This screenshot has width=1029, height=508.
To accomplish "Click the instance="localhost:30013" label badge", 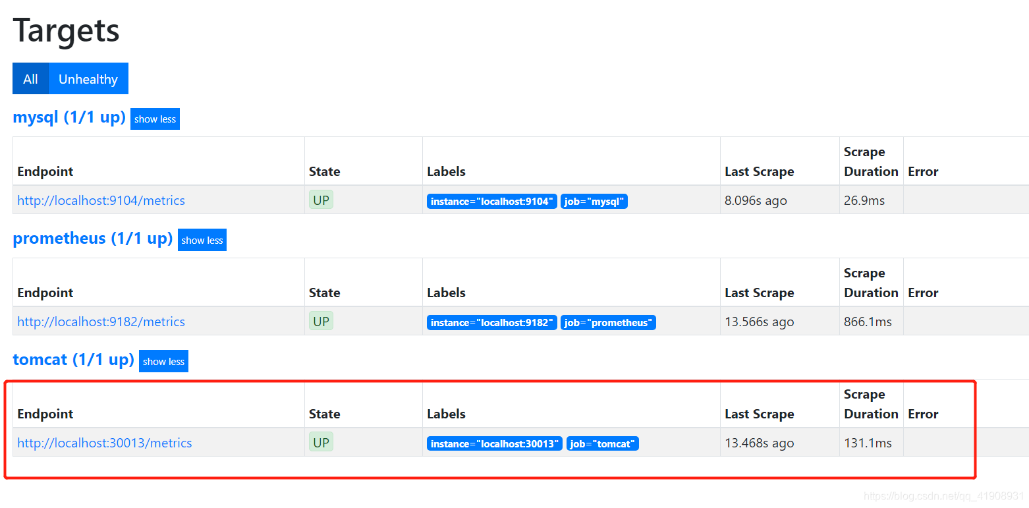I will tap(495, 444).
